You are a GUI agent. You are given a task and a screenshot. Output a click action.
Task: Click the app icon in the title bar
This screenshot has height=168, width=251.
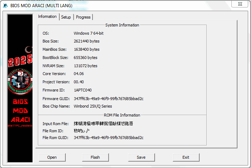[5, 5]
